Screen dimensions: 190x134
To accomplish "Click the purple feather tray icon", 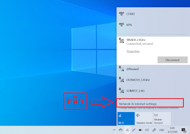I will point(134,130).
